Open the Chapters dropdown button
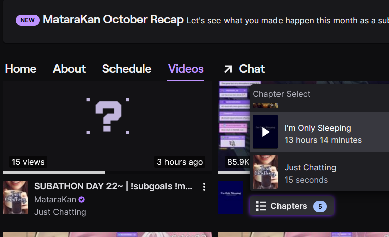The height and width of the screenshot is (237, 389). [x=292, y=206]
